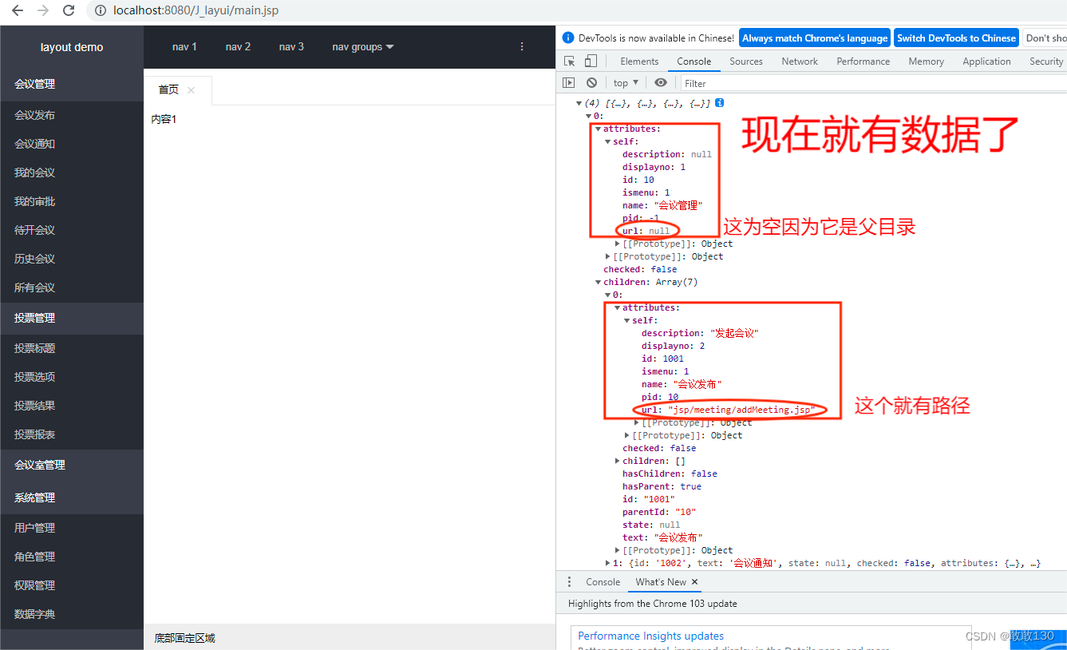The image size is (1067, 650).
Task: Open 角色管理 in sidebar
Action: [x=72, y=557]
